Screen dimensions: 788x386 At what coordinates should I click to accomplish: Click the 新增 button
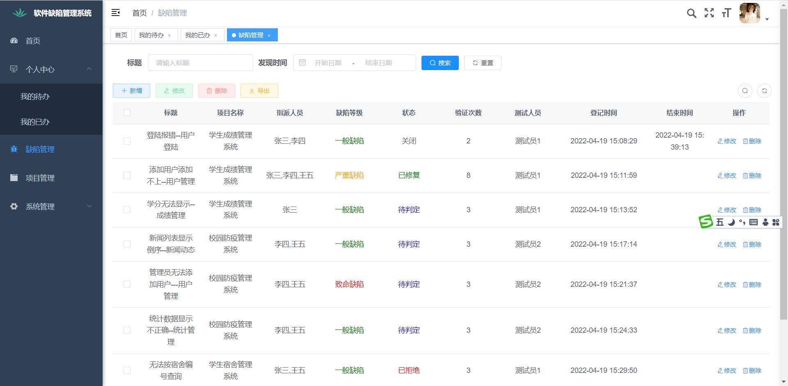131,91
